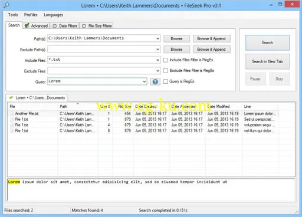Minimize the FileSeek Pro window
The height and width of the screenshot is (217, 302).
271,5
